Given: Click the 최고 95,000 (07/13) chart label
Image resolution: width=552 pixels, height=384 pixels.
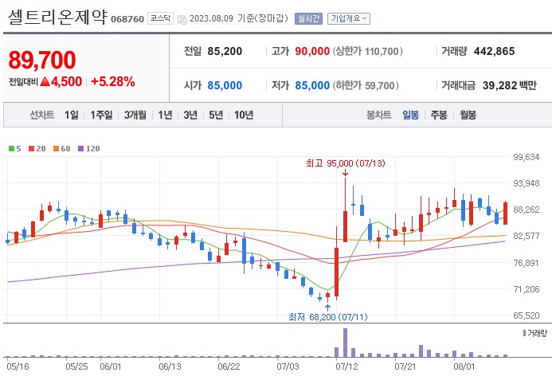Looking at the screenshot, I should (x=346, y=163).
